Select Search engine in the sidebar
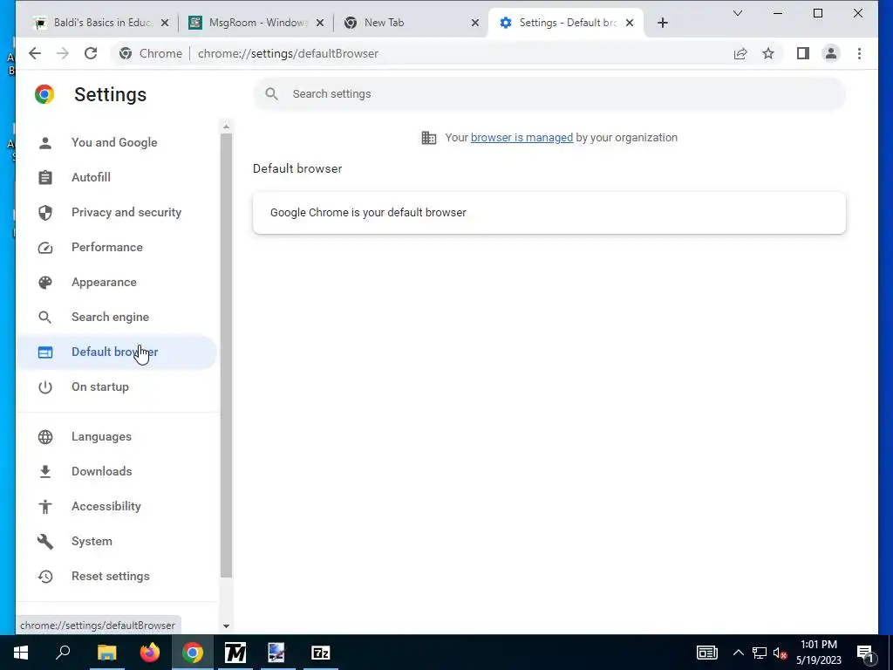The width and height of the screenshot is (893, 670). [x=116, y=318]
